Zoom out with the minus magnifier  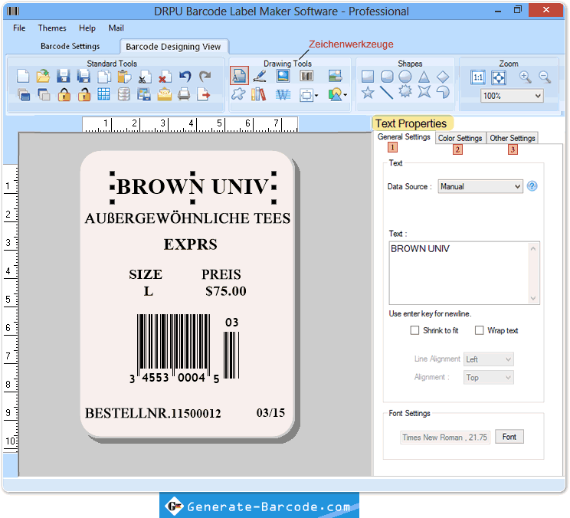545,77
